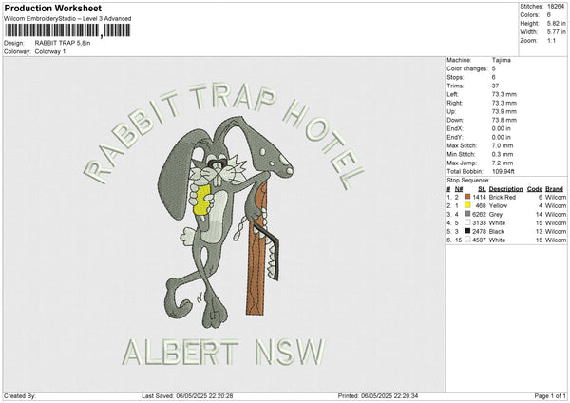Viewport: 570px width, 403px height.
Task: Click the Zoom value '1:1'
Action: [x=551, y=41]
